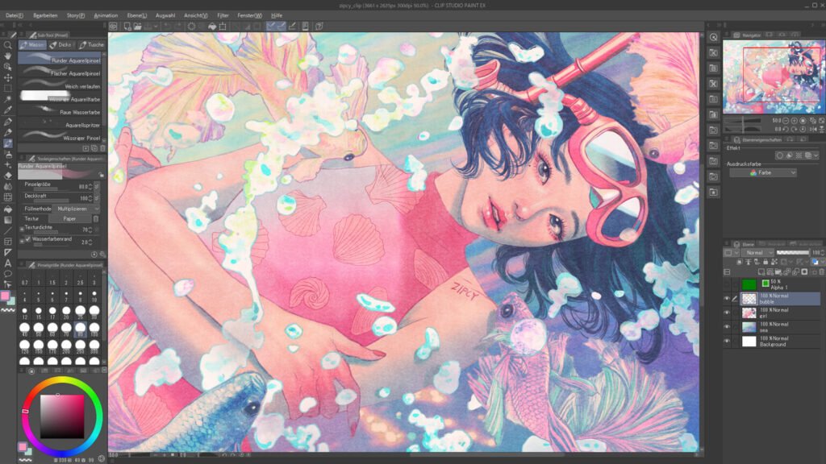Select the Ruler tool
The height and width of the screenshot is (464, 826).
[8, 252]
